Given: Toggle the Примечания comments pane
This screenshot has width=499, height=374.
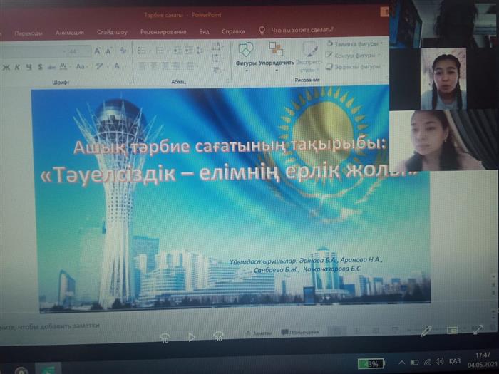Looking at the screenshot, I should point(300,333).
